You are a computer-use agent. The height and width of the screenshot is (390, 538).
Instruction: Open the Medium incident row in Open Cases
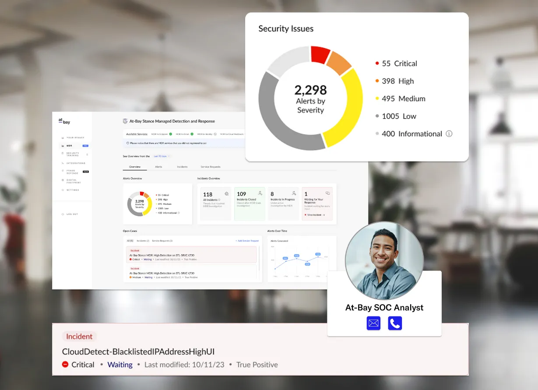click(x=191, y=272)
